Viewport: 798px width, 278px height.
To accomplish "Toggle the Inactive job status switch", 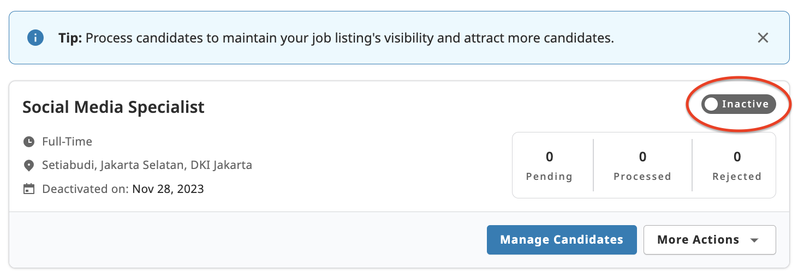I will 739,104.
